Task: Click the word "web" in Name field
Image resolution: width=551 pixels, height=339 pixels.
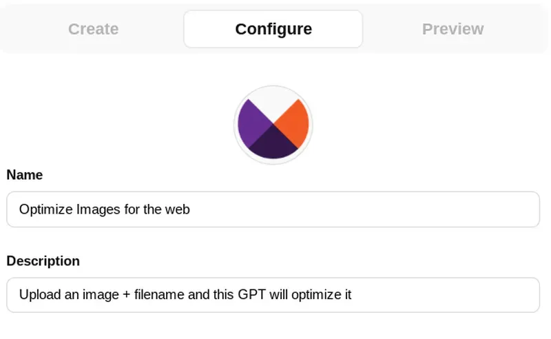Action: click(177, 209)
